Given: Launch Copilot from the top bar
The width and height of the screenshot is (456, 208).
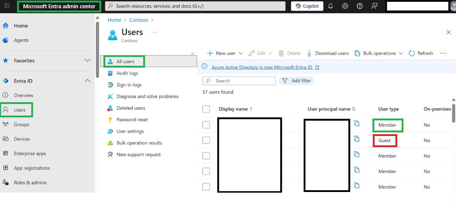Looking at the screenshot, I should (x=307, y=6).
